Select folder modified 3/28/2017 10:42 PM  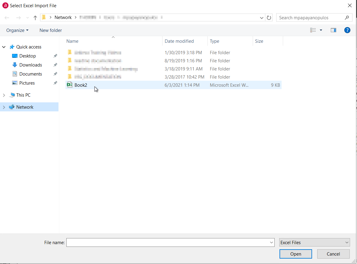(173, 77)
